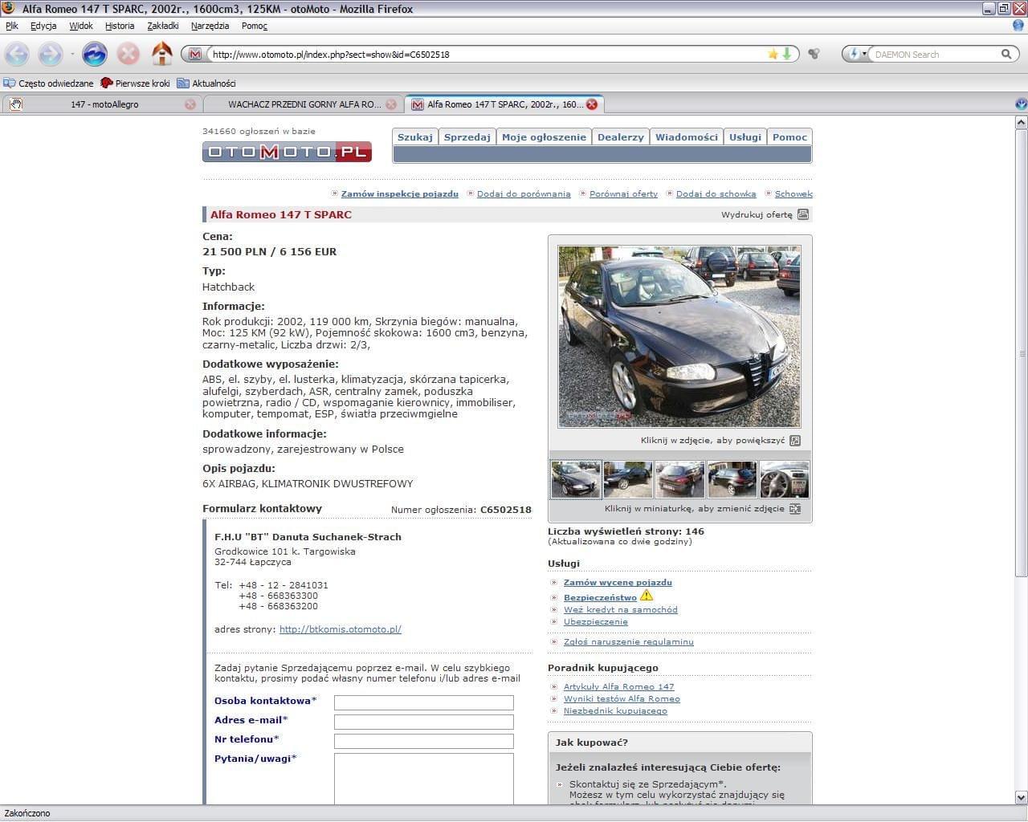Select the second car thumbnail

click(628, 479)
